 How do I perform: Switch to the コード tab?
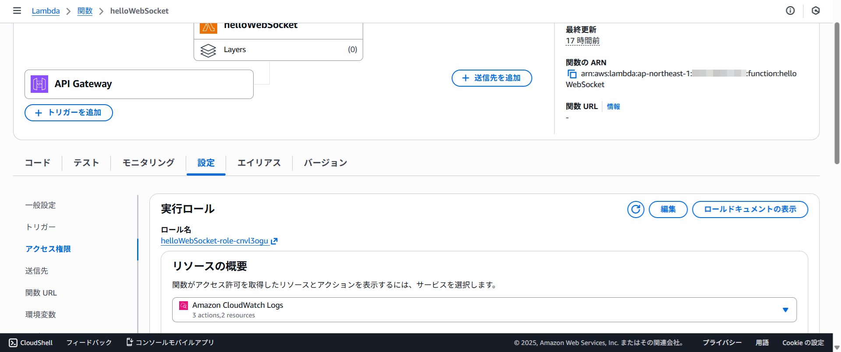point(38,163)
